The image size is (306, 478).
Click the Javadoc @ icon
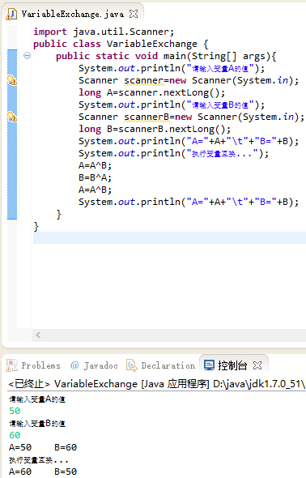click(74, 365)
